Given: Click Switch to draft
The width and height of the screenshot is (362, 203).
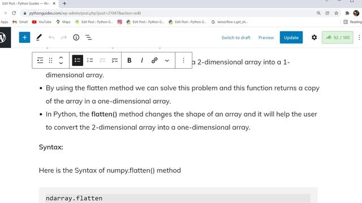Looking at the screenshot, I should (236, 38).
